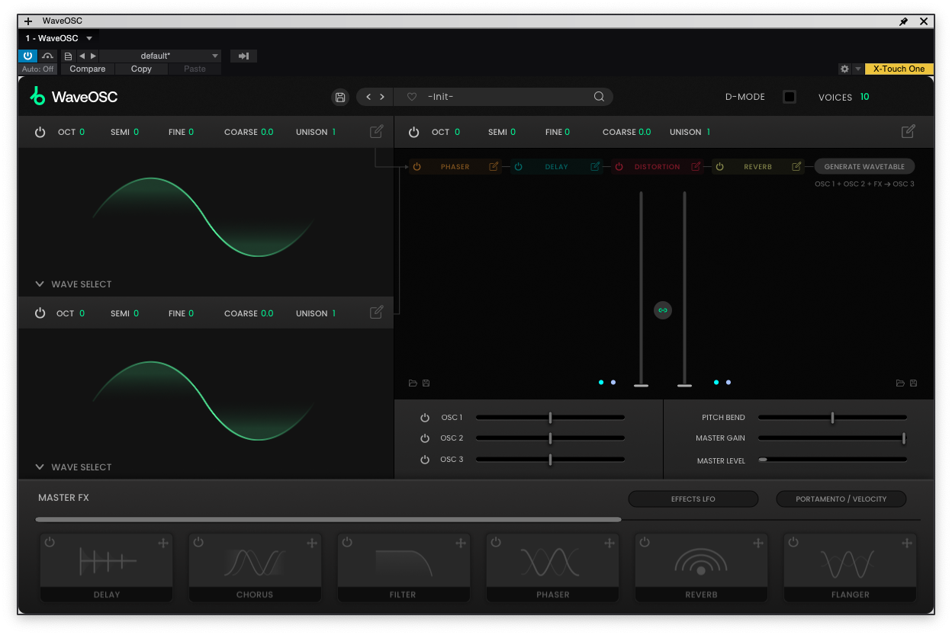The width and height of the screenshot is (952, 635).
Task: Load next host preset with right arrow
Action: (93, 56)
